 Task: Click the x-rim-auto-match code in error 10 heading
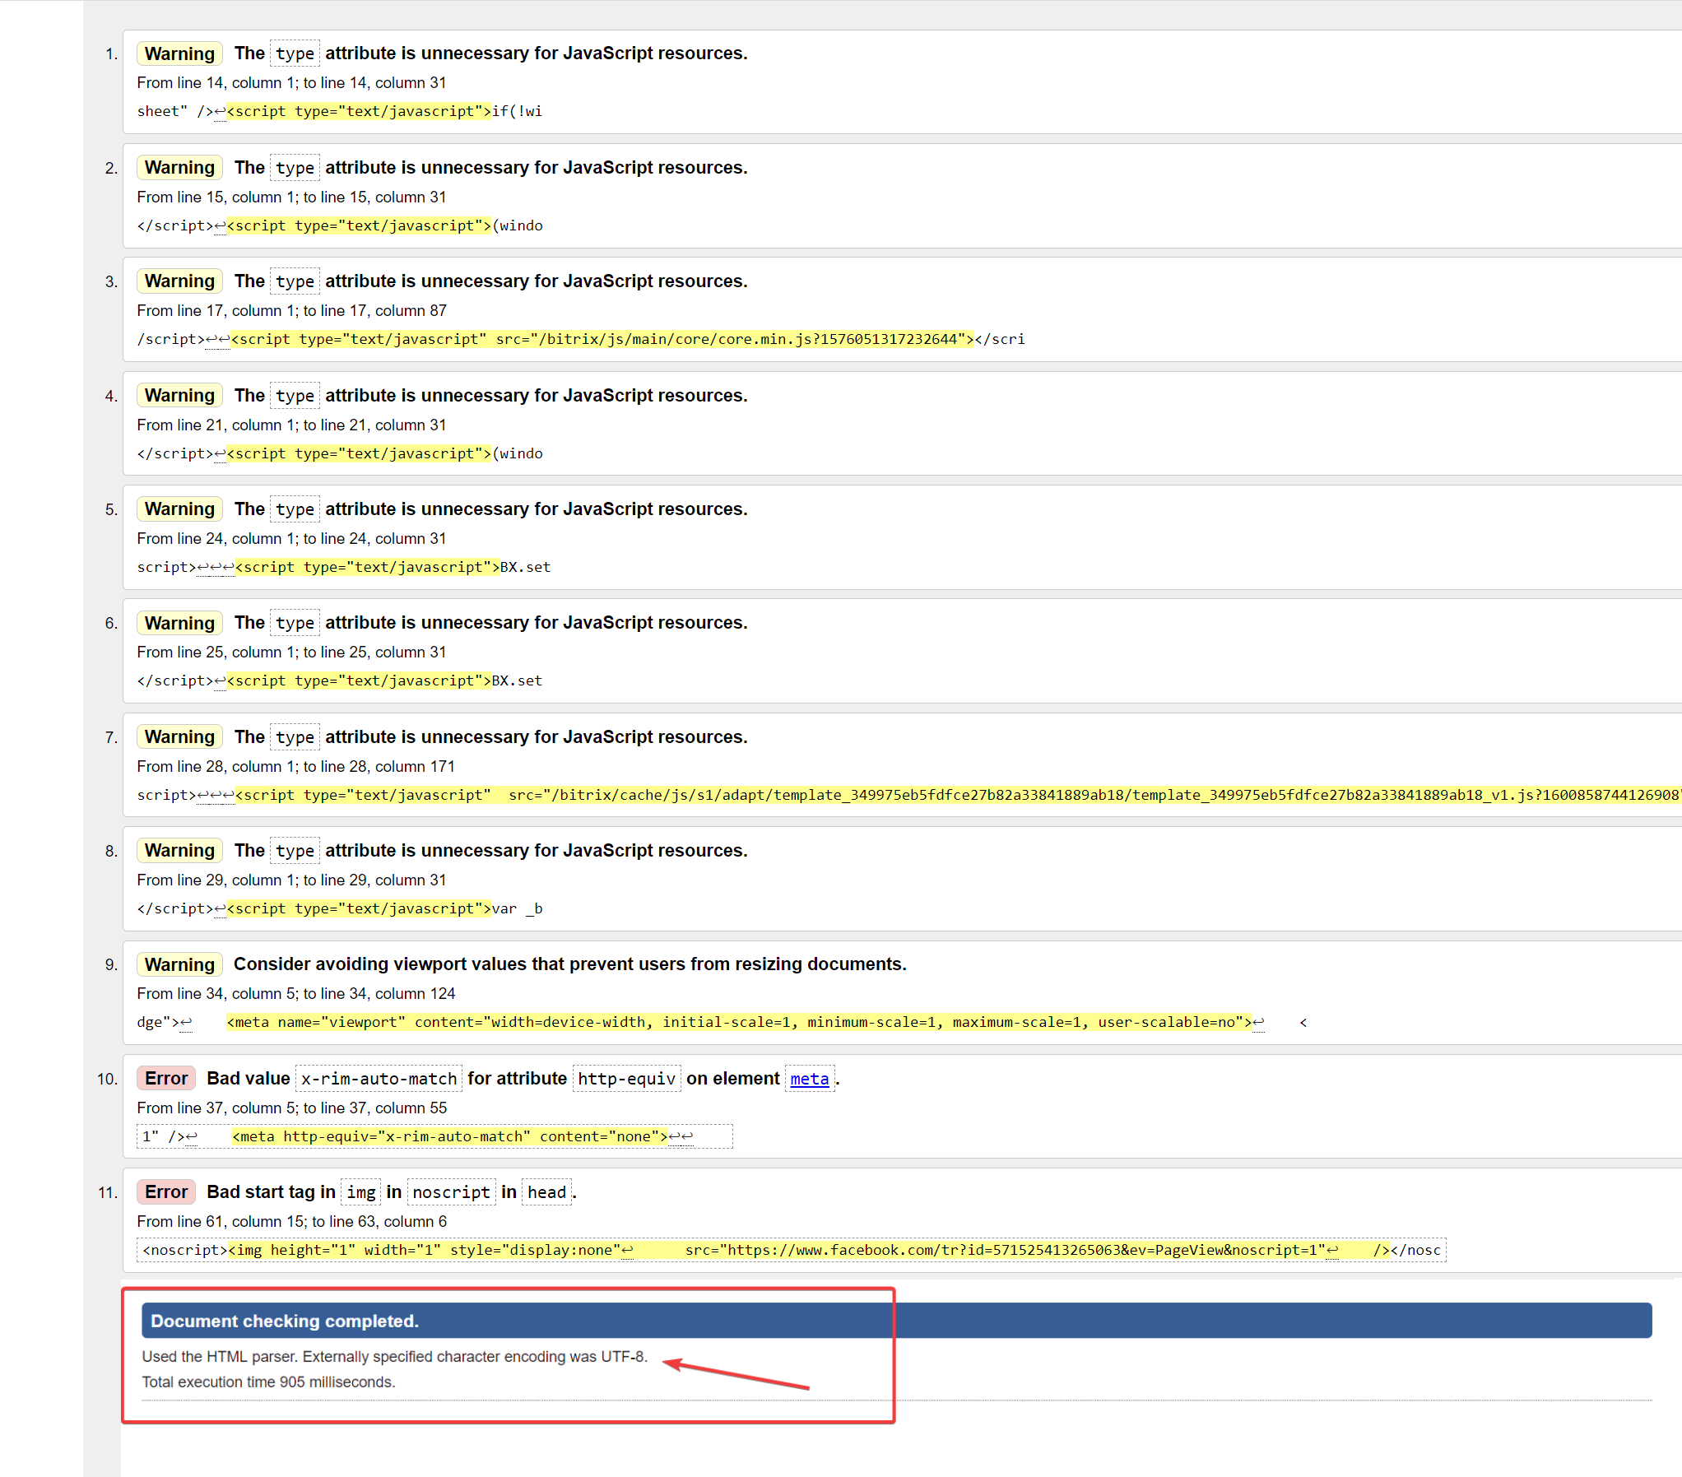pyautogui.click(x=379, y=1079)
